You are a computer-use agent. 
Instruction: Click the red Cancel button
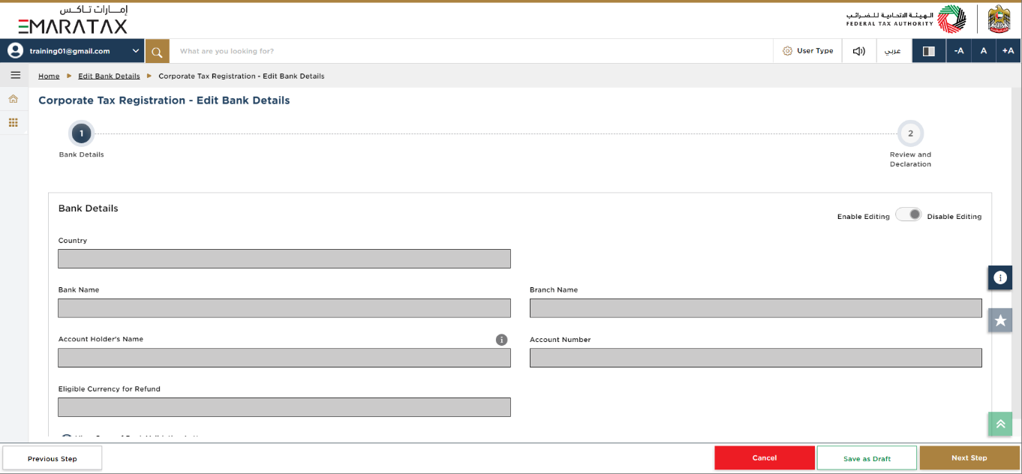click(x=765, y=458)
